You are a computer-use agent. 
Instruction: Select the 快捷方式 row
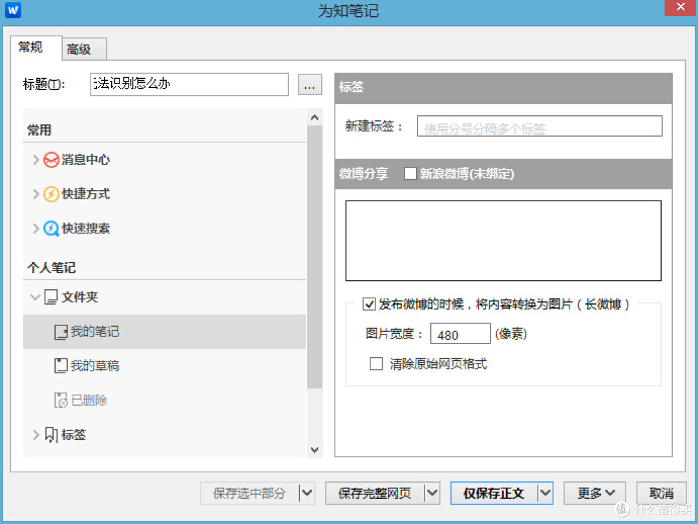[165, 194]
